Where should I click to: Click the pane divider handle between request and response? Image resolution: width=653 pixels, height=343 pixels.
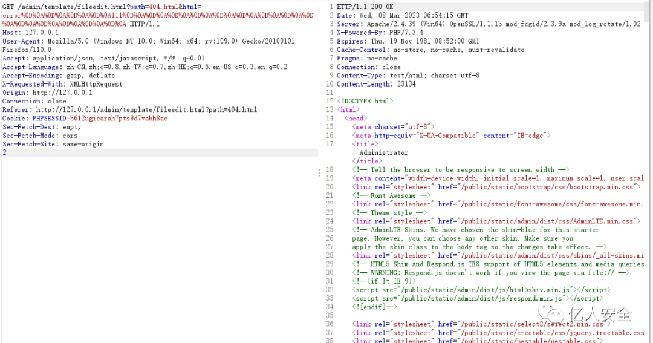tap(319, 172)
